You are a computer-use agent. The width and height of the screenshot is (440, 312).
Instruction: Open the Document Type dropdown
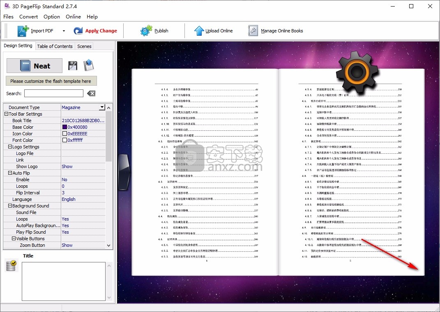point(102,107)
